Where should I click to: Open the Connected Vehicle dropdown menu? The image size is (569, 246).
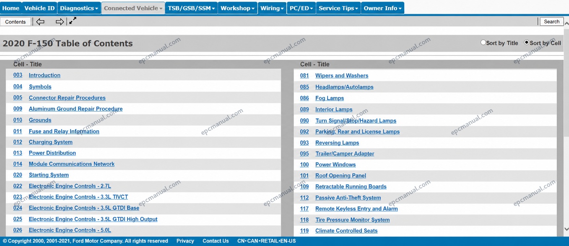(133, 8)
